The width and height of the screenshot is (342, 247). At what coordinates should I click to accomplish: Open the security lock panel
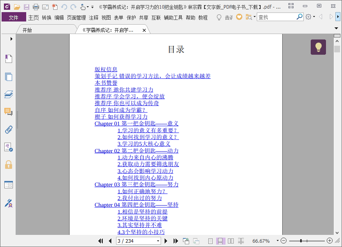click(x=9, y=165)
